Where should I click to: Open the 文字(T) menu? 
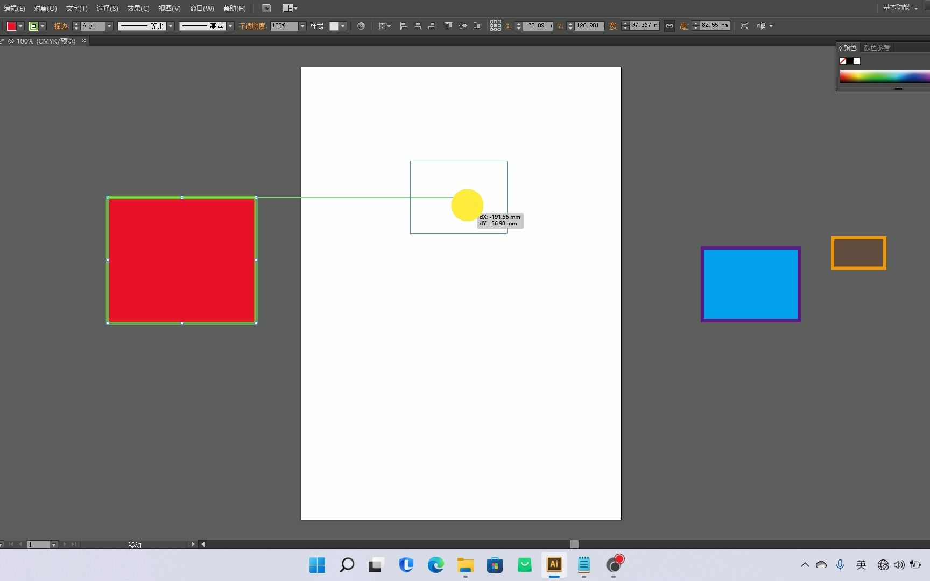pos(76,9)
